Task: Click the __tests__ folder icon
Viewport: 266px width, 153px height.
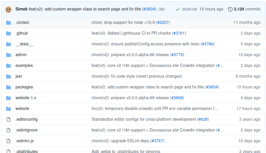Action: (8, 44)
